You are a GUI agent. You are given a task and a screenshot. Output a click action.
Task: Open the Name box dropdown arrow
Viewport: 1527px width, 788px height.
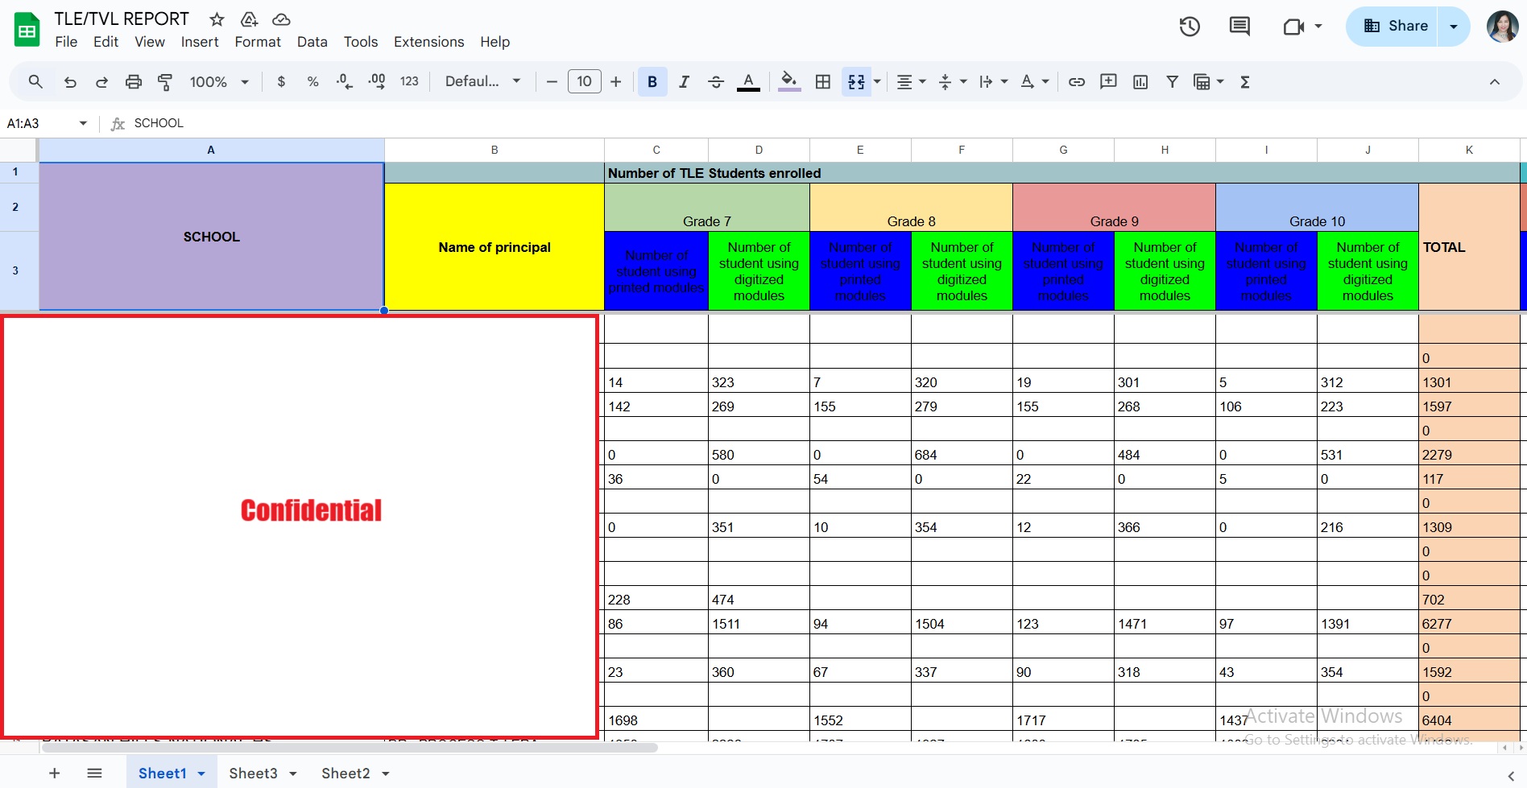pyautogui.click(x=83, y=123)
